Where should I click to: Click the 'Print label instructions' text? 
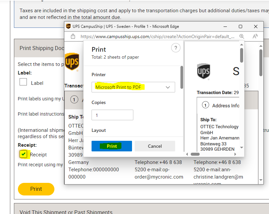coord(41,114)
